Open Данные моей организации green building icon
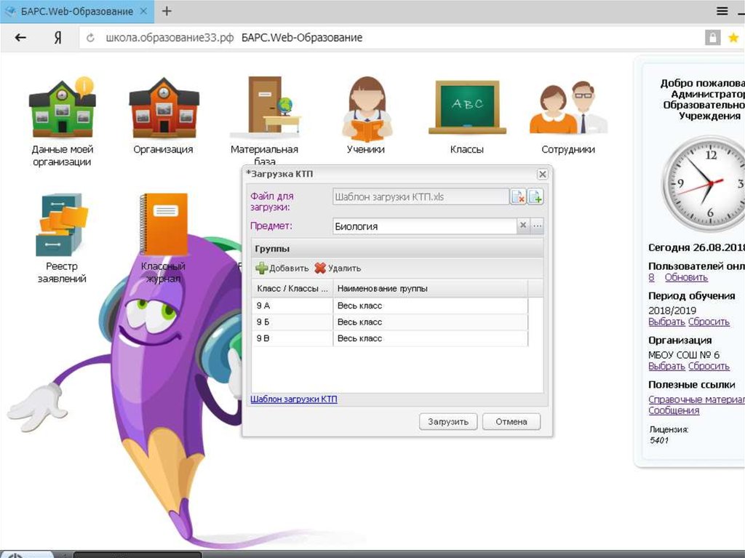This screenshot has width=745, height=558. click(62, 109)
